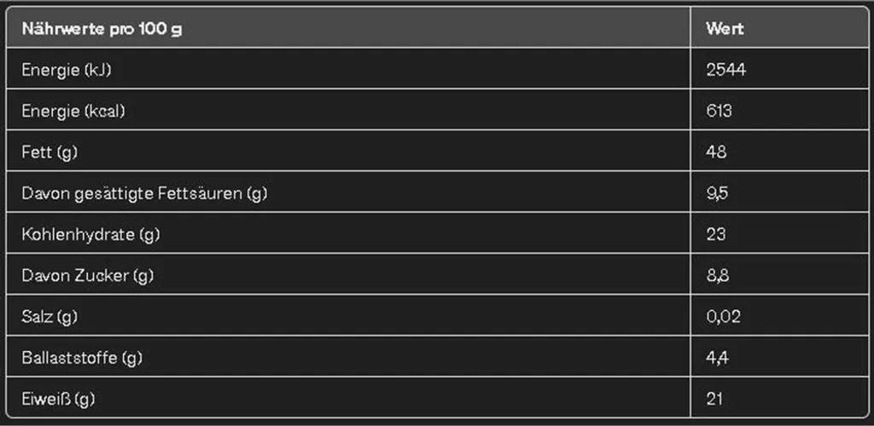Select the 'Kohlenhydrate (g)' row label

coord(90,234)
